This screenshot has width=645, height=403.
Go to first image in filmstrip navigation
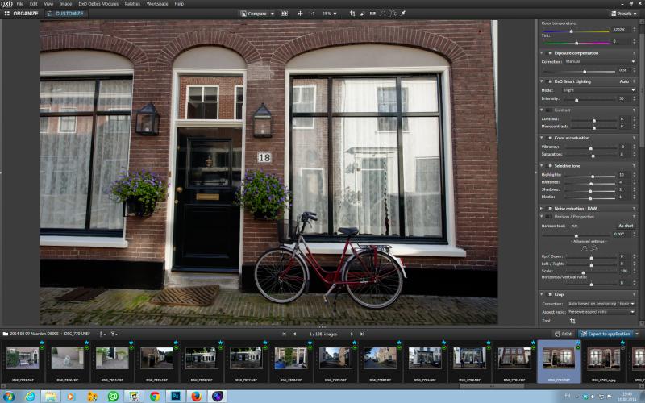coord(285,334)
